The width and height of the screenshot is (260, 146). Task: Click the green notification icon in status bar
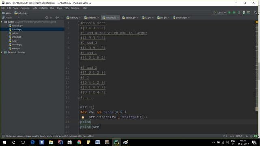pyautogui.click(x=256, y=136)
